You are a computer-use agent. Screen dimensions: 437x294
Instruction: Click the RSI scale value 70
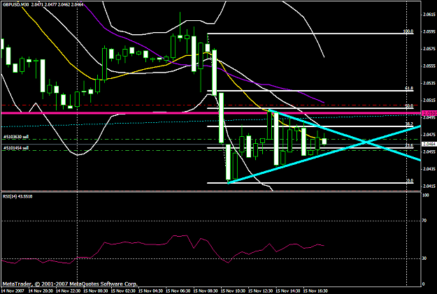click(424, 221)
